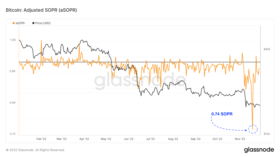
Task: Click the dashed blue circle marker
Action: coord(253,129)
